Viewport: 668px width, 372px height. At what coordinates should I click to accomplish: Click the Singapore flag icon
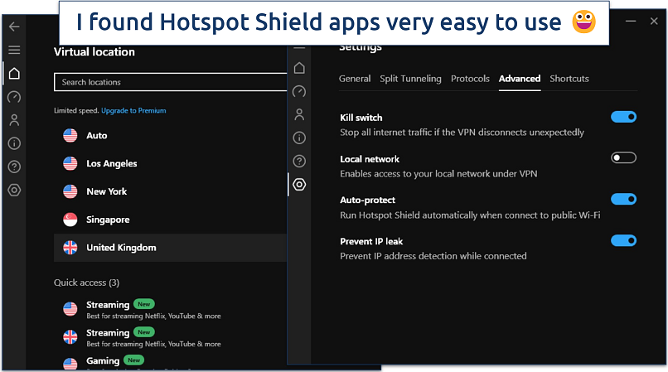70,220
